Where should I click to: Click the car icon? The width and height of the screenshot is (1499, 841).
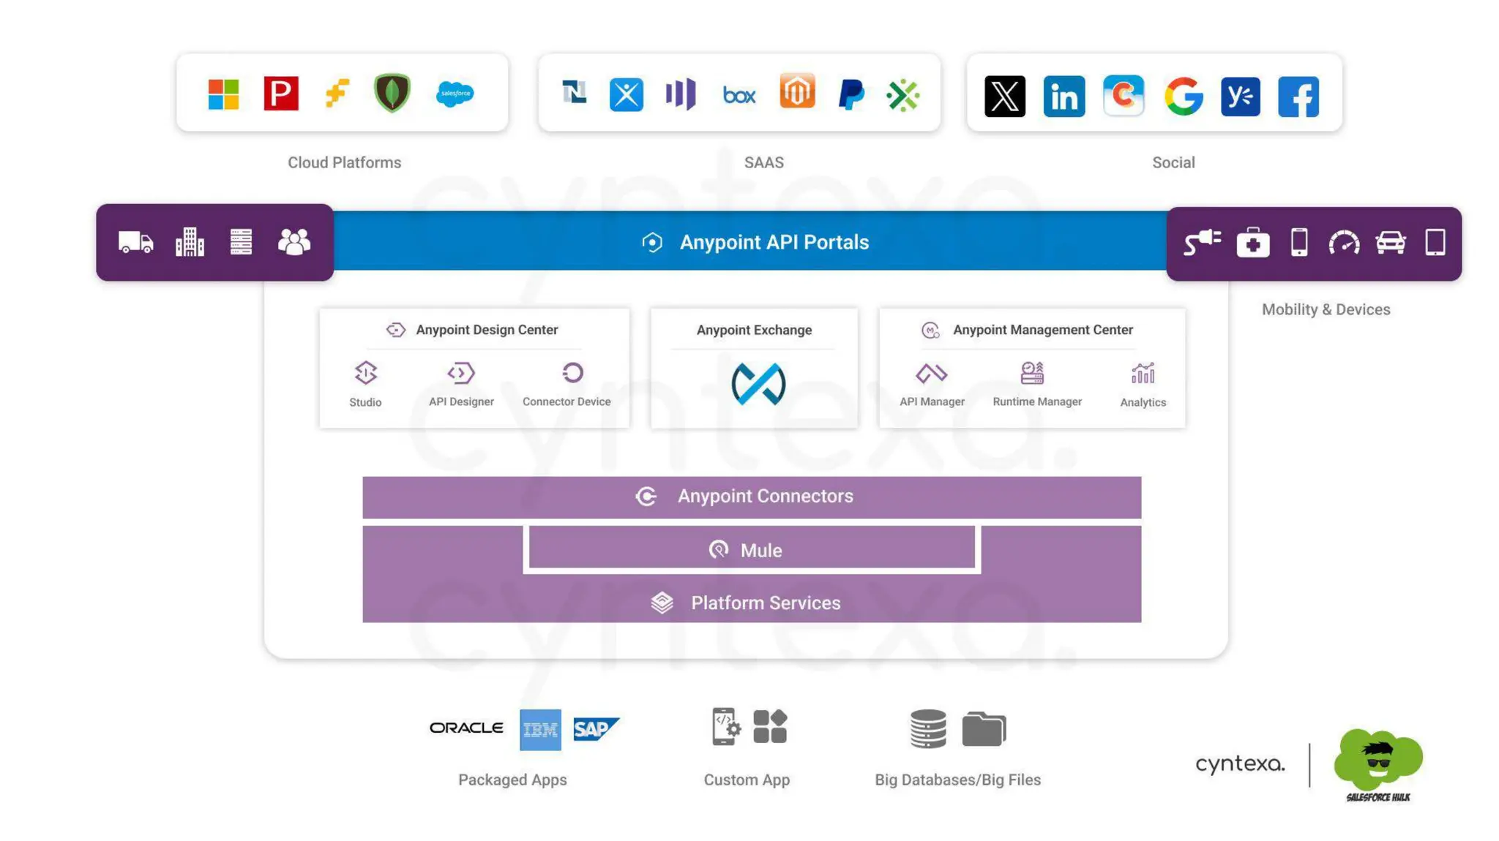tap(1391, 242)
